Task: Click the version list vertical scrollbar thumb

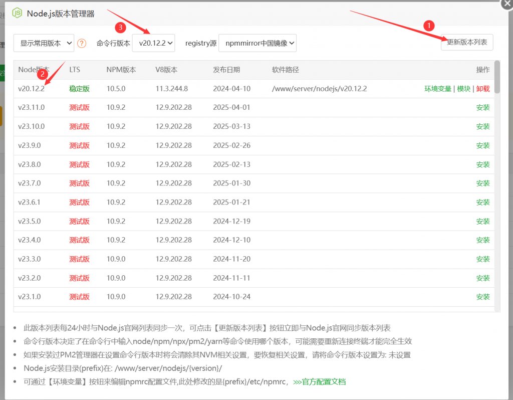Action: 497,77
